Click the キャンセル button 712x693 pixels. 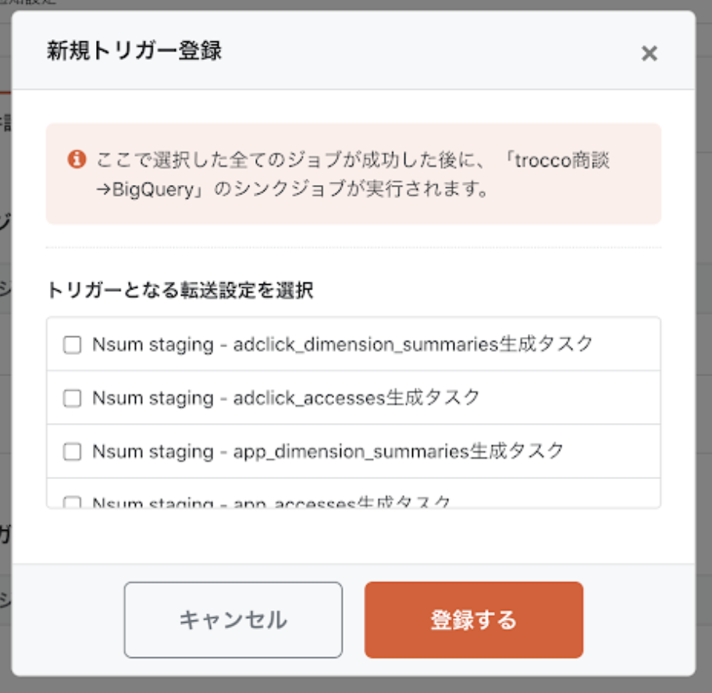233,620
